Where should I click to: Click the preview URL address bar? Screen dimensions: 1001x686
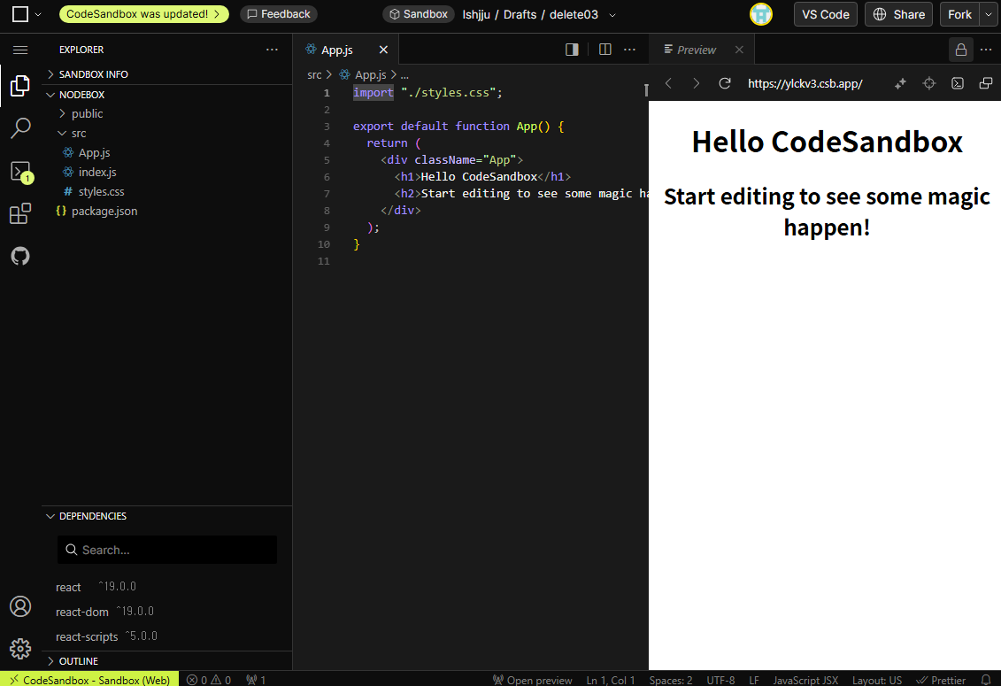[x=805, y=84]
